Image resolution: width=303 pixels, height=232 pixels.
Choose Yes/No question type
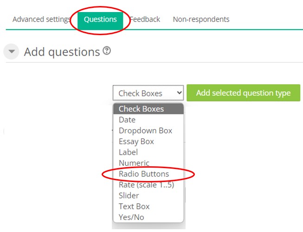131,217
